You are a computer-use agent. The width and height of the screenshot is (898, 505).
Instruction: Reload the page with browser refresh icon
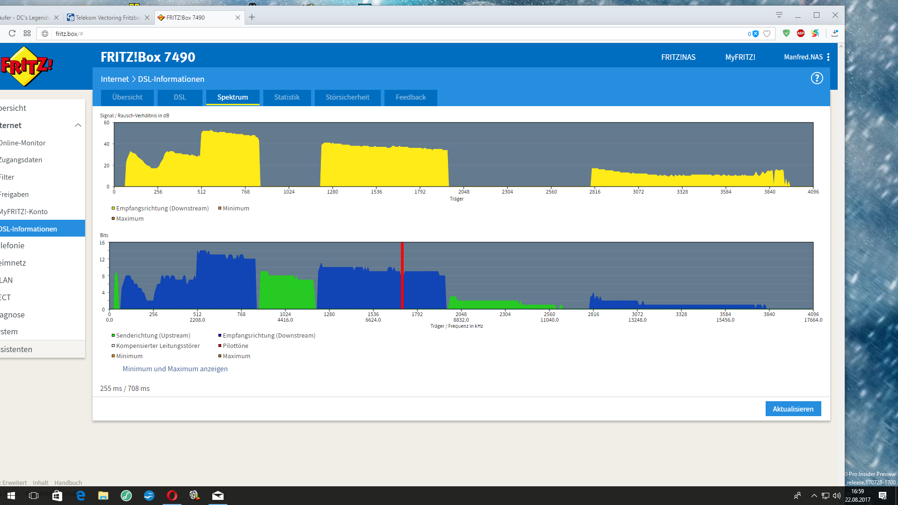pos(12,33)
